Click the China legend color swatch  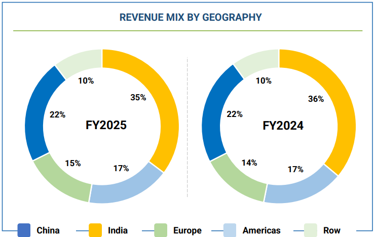click(24, 230)
